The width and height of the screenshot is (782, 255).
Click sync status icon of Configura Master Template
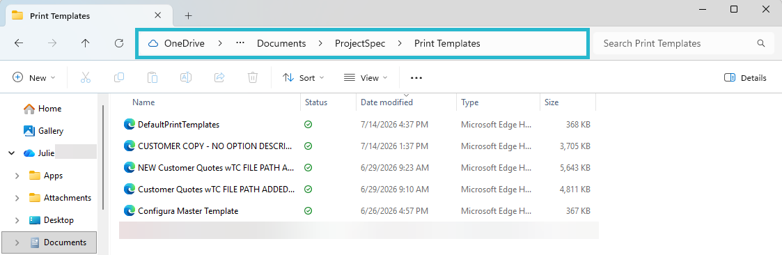(308, 211)
